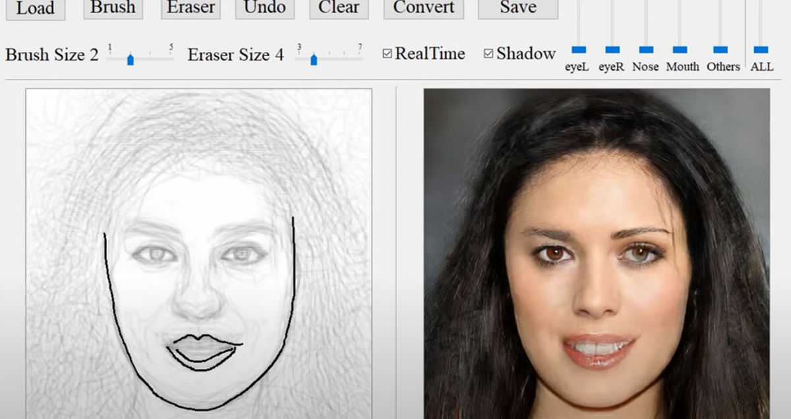
Task: Save the generated face image
Action: 517,8
